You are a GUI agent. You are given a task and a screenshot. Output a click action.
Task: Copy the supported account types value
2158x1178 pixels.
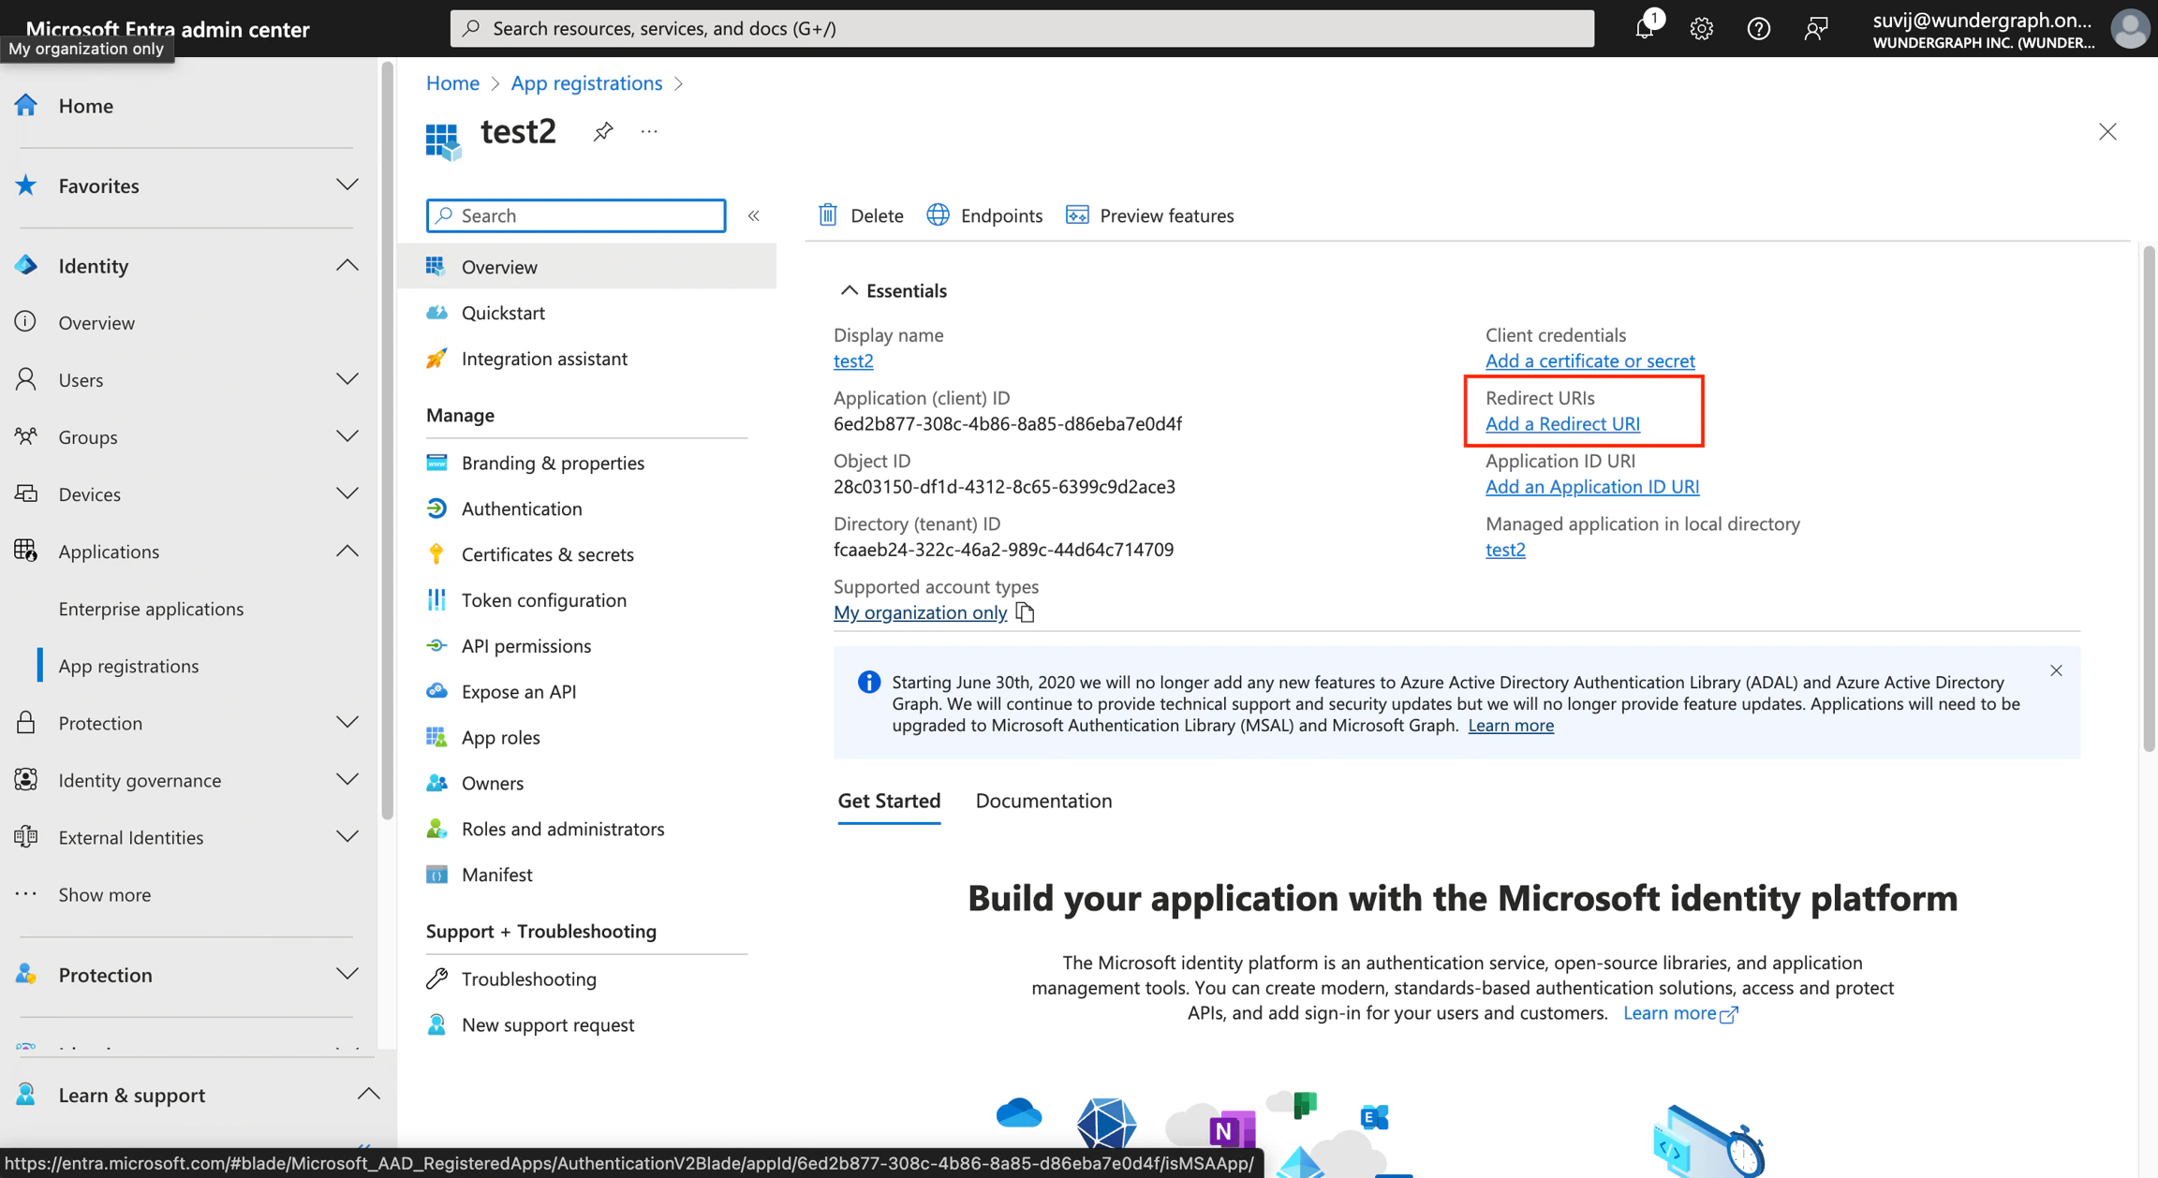pos(1026,611)
